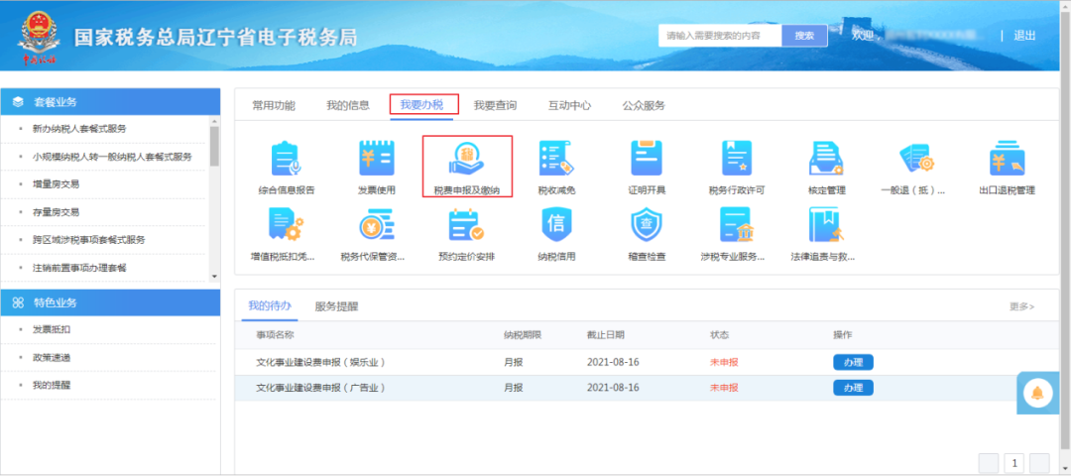Switch to 服务提醒 tab
This screenshot has width=1071, height=476.
336,306
